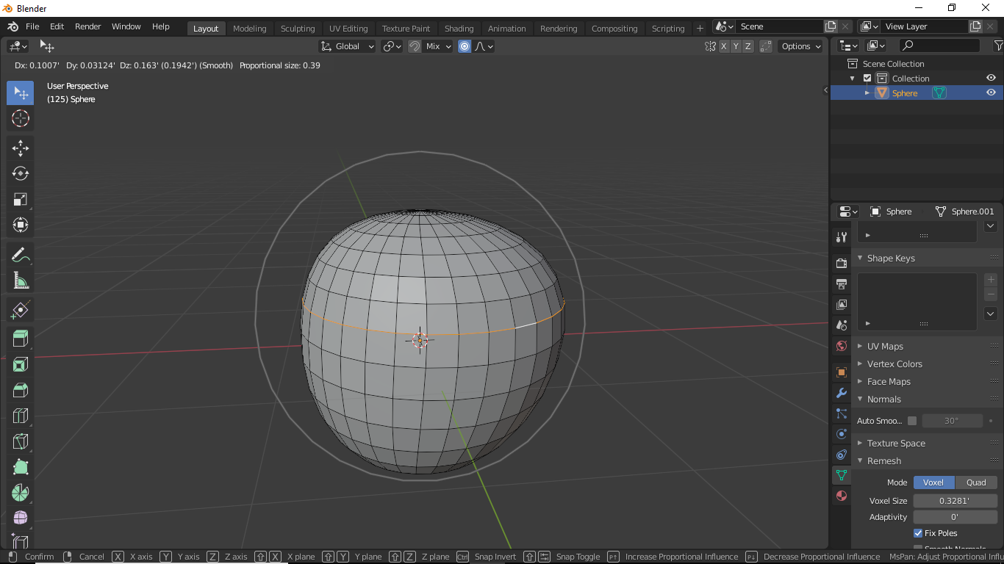Expand the UV Maps panel

pos(885,347)
